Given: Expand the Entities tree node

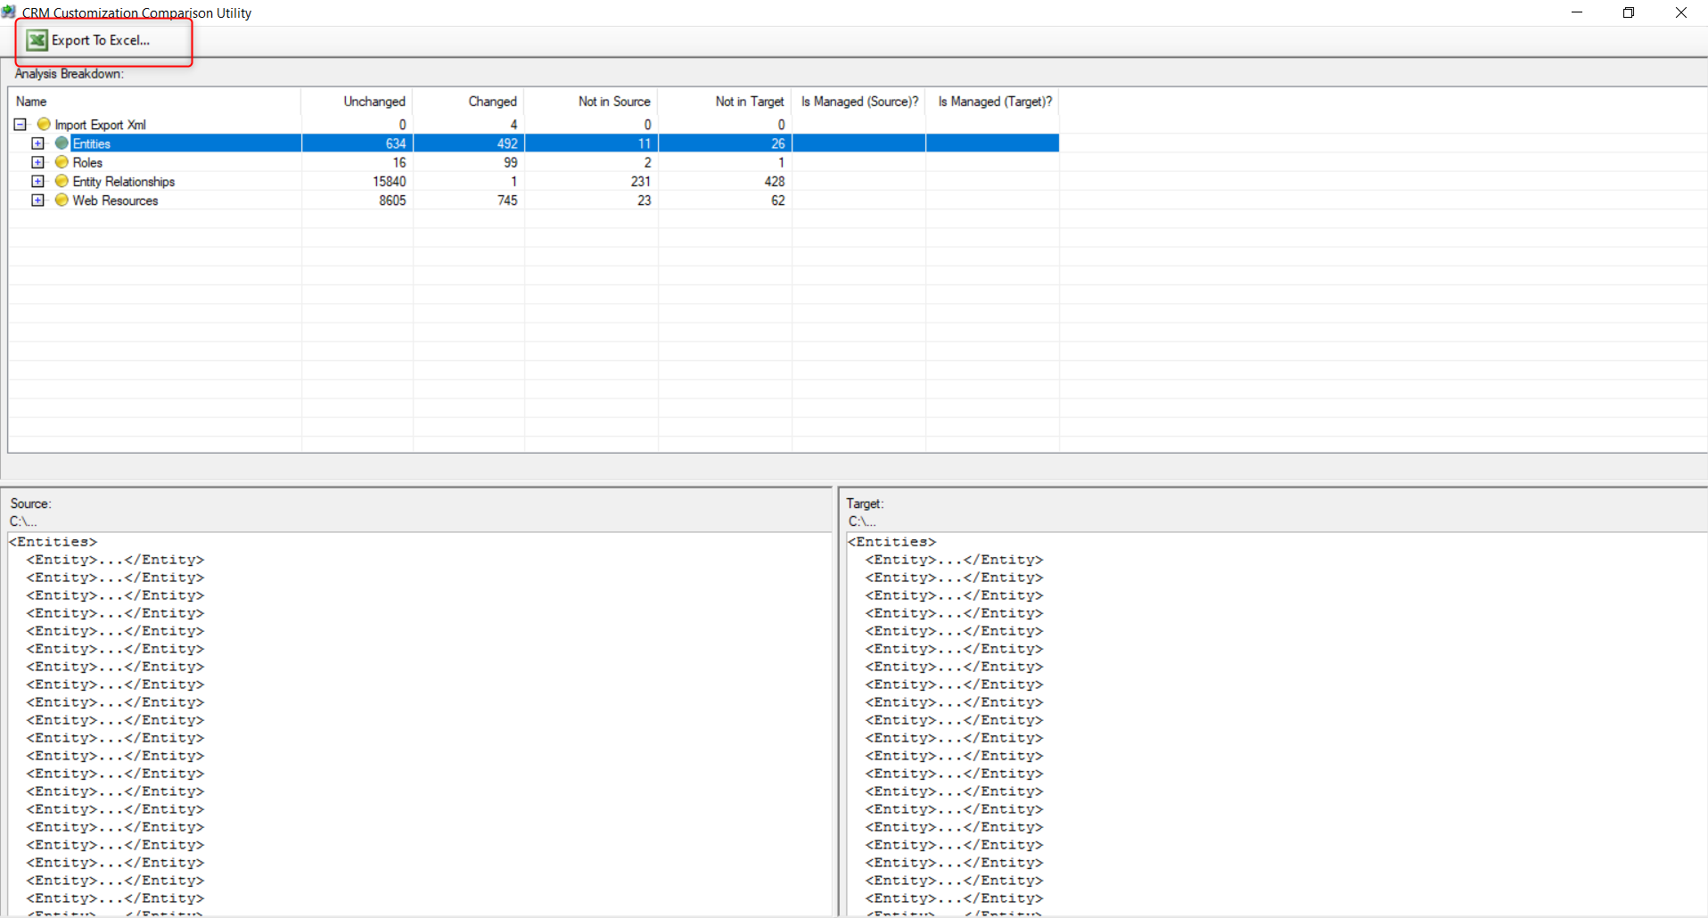Looking at the screenshot, I should [x=37, y=143].
